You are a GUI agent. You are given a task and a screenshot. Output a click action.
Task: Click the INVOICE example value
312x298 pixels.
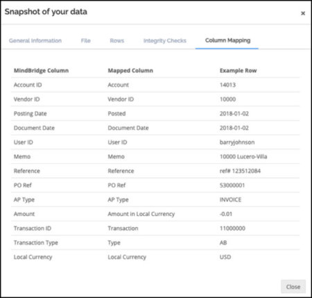coord(230,200)
